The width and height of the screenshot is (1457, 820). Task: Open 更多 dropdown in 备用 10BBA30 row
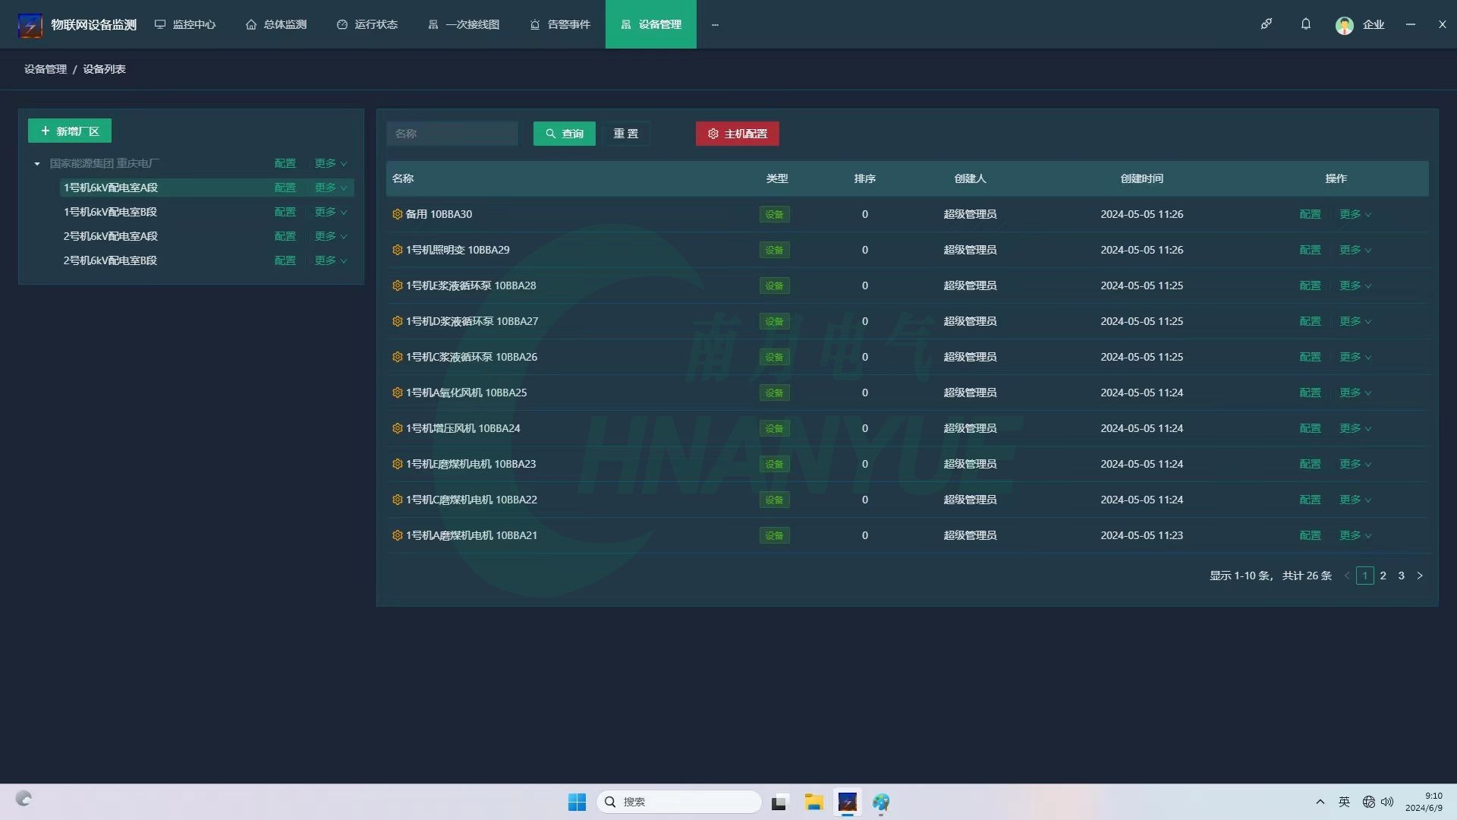click(1355, 214)
